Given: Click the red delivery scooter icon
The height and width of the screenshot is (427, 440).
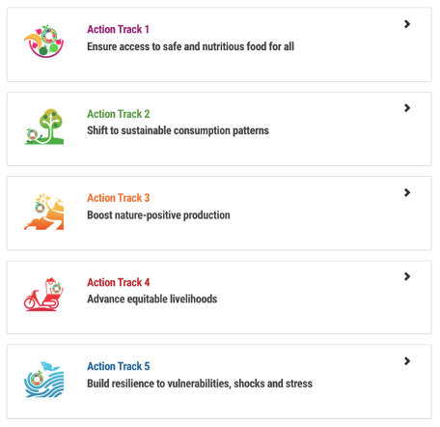Looking at the screenshot, I should pos(43,295).
